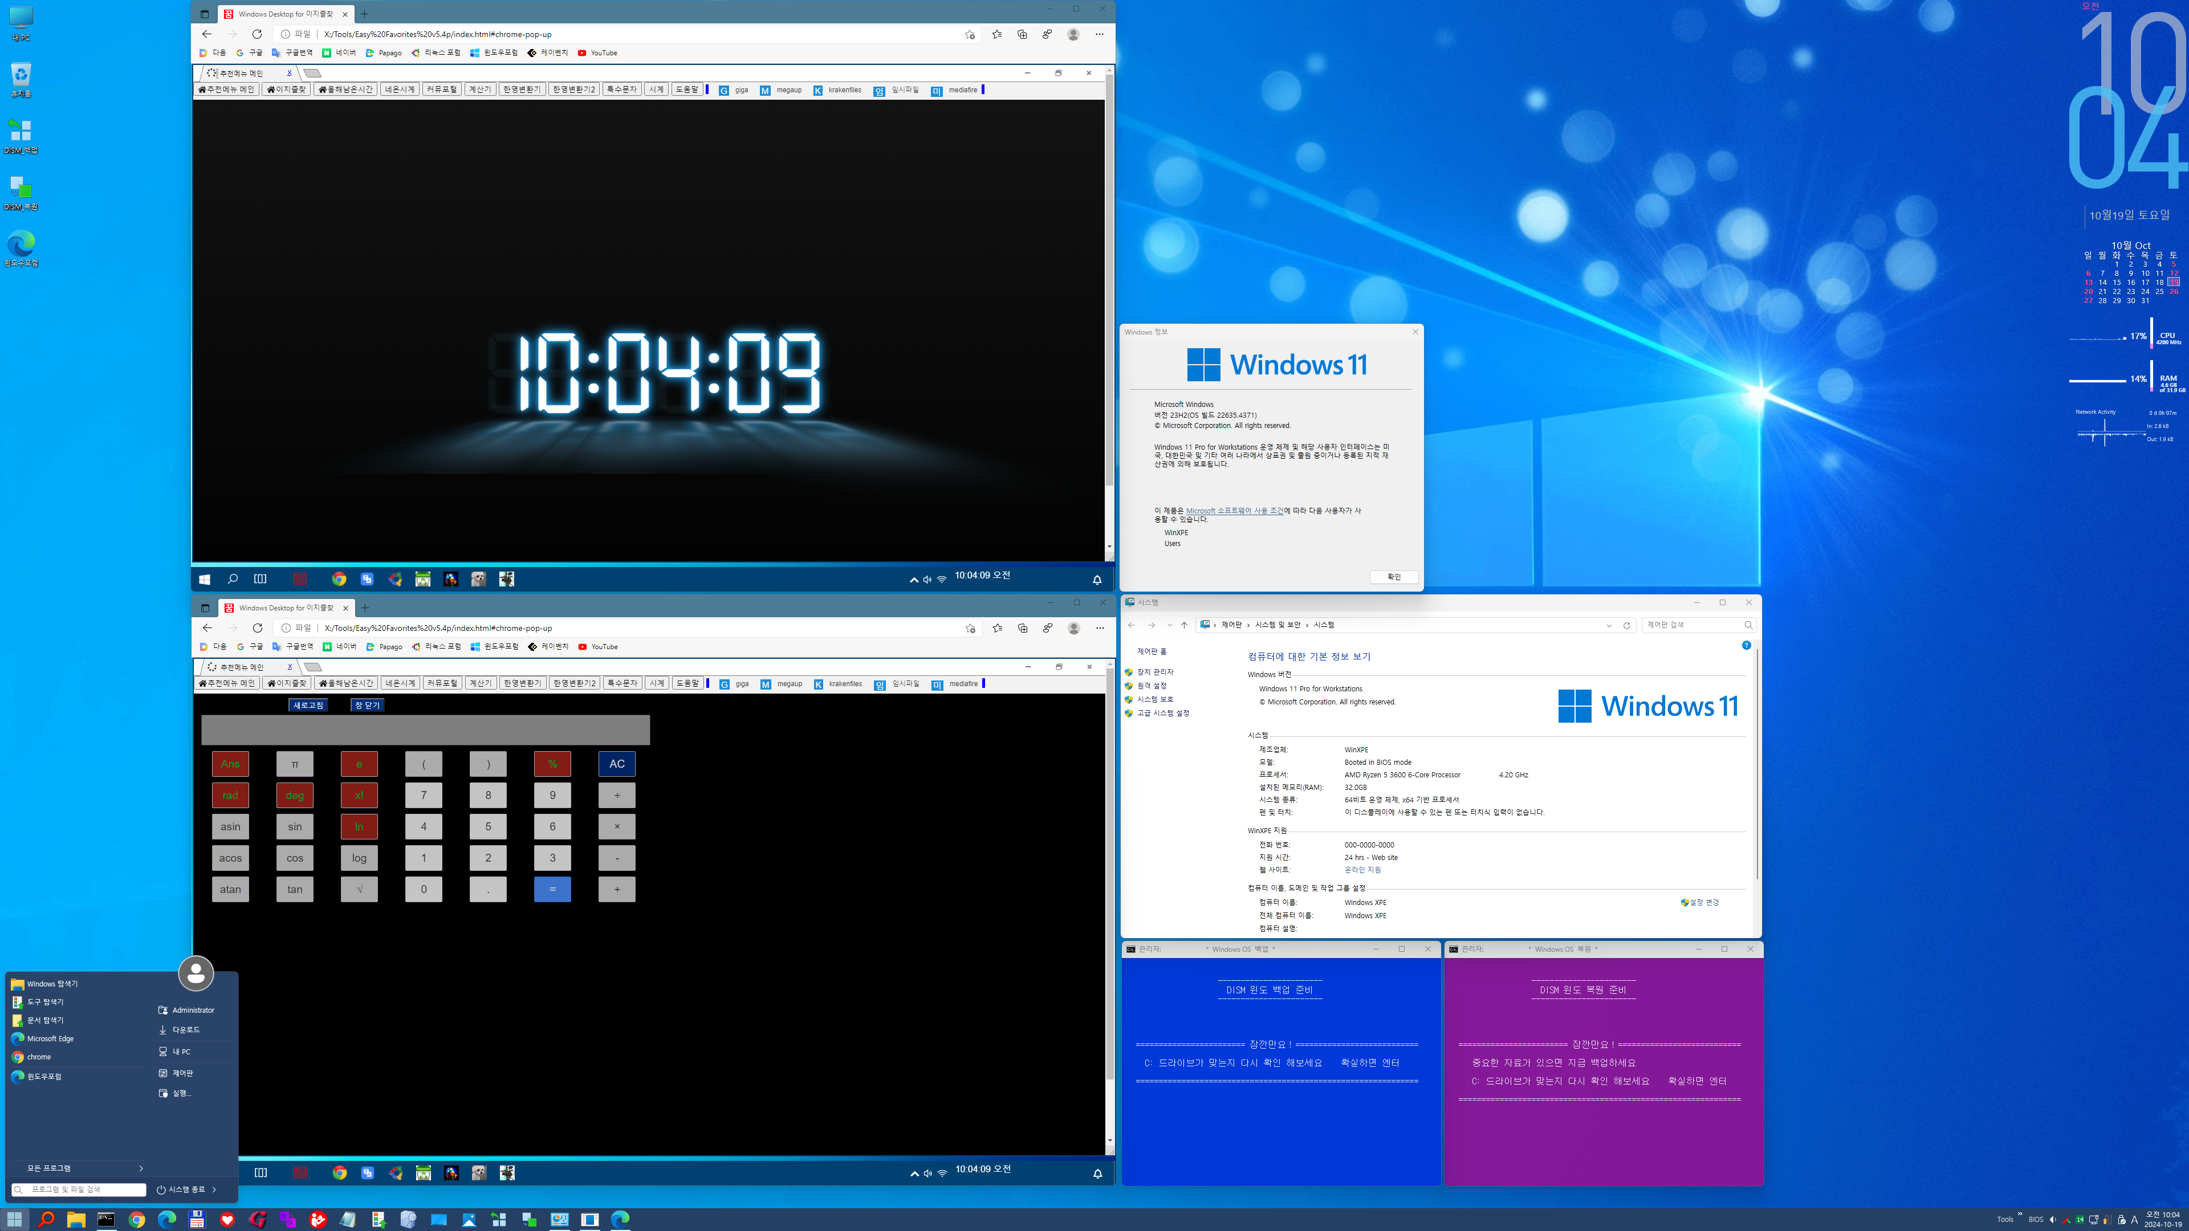Open the purple translator icon on the taskbar
The height and width of the screenshot is (1231, 2189).
[287, 1219]
